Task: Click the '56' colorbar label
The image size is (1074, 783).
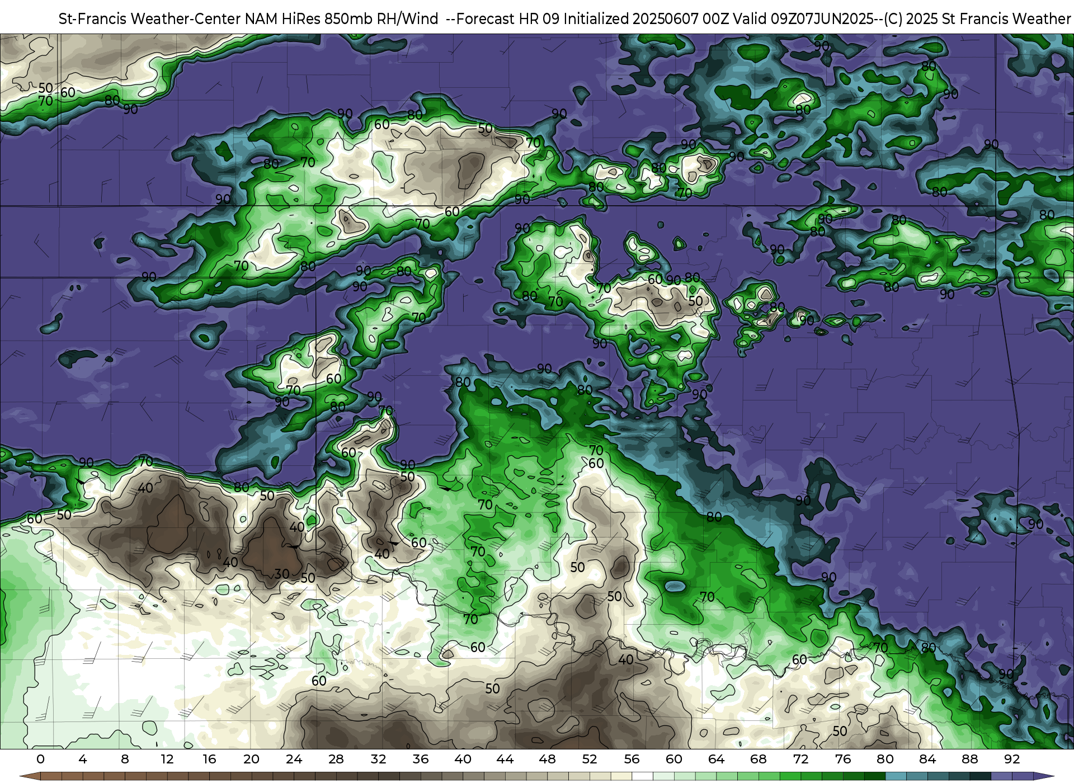Action: tap(632, 759)
